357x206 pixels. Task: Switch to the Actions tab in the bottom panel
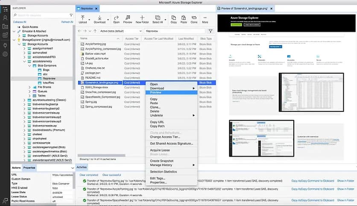point(16,168)
